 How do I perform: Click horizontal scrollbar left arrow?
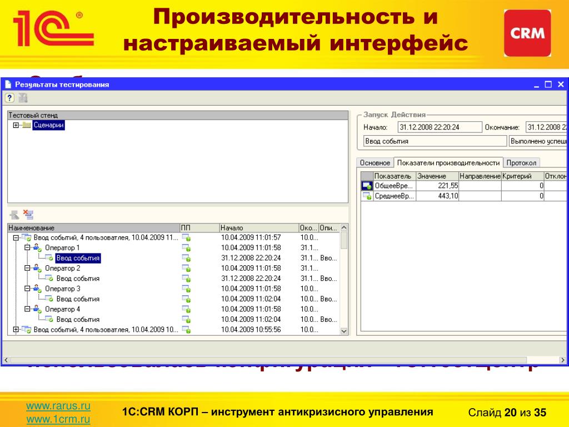point(6,360)
